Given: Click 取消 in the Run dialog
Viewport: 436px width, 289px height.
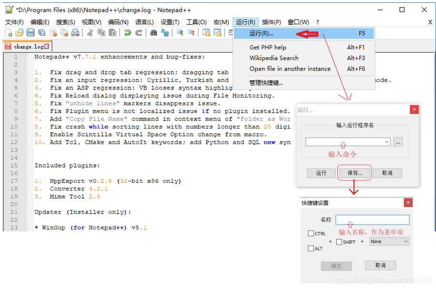Looking at the screenshot, I should 387,173.
